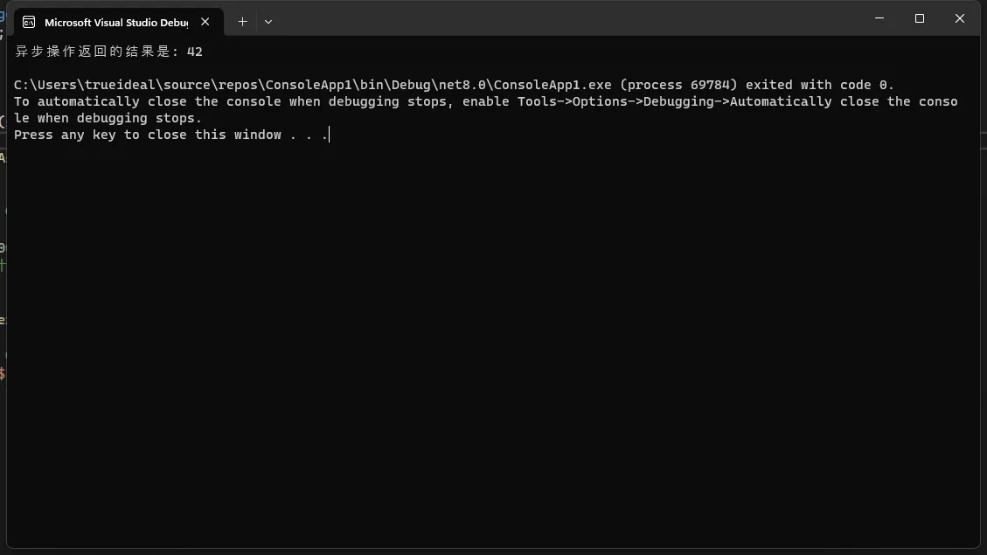Click the "Press any key to close" line
987x555 pixels.
[x=170, y=135]
